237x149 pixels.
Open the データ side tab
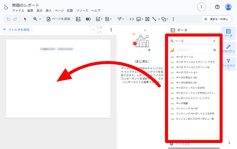tap(228, 33)
